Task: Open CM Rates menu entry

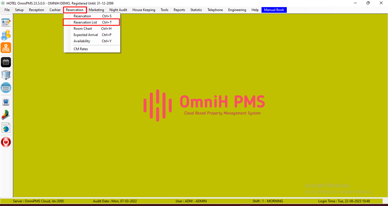Action: [92, 49]
